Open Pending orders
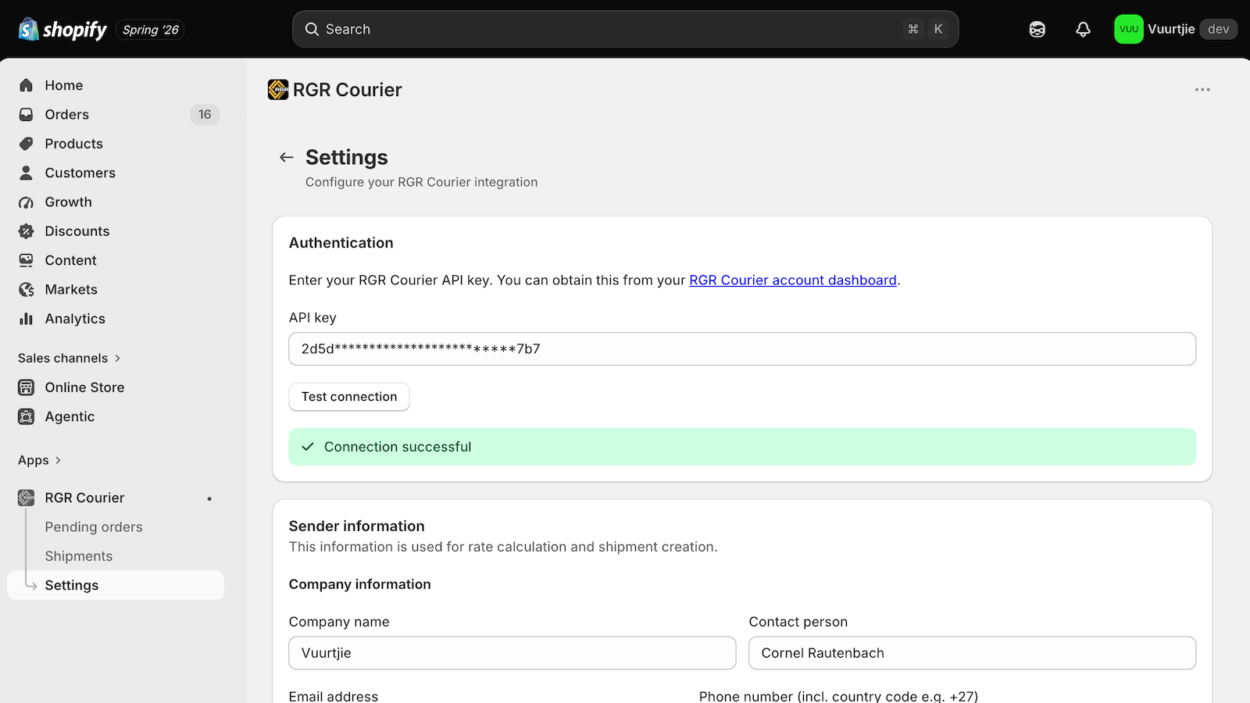This screenshot has width=1250, height=703. coord(94,527)
